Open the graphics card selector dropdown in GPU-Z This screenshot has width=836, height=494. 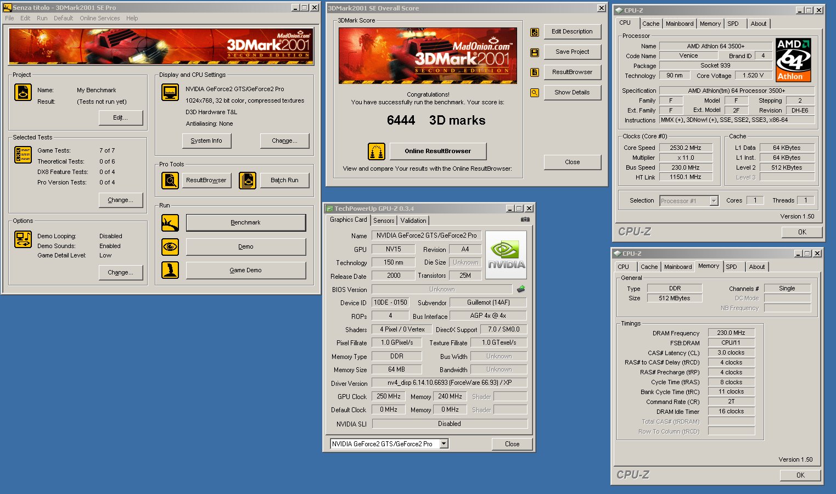click(x=444, y=444)
